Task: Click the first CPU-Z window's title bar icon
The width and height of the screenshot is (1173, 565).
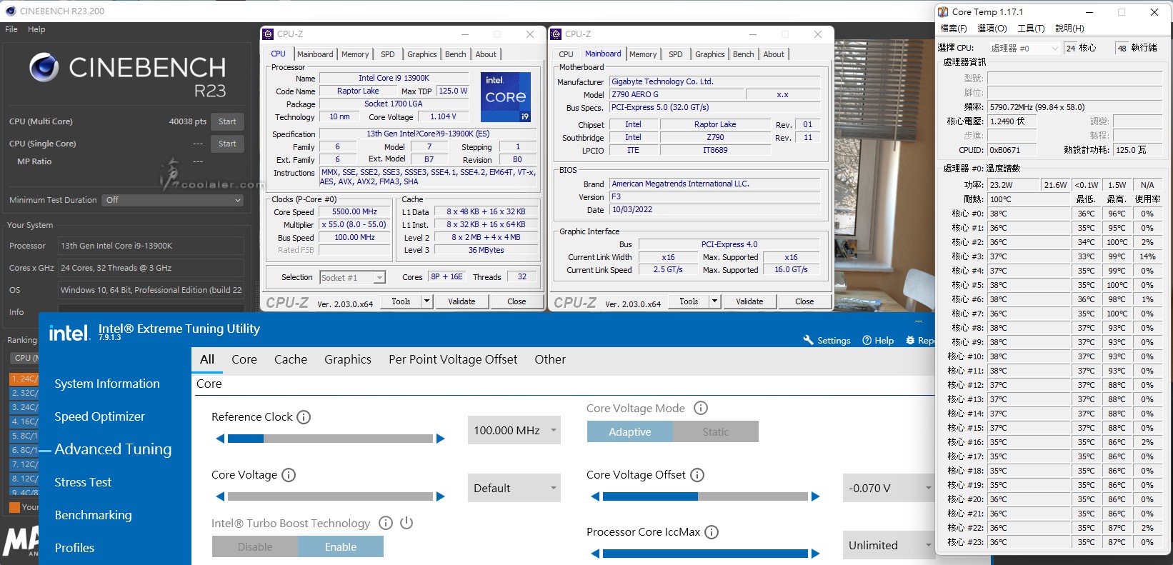Action: coord(268,34)
